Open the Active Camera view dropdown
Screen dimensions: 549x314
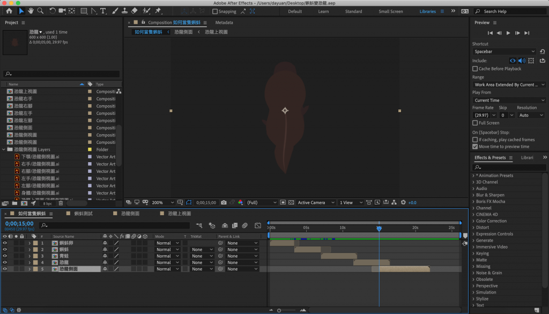point(315,203)
